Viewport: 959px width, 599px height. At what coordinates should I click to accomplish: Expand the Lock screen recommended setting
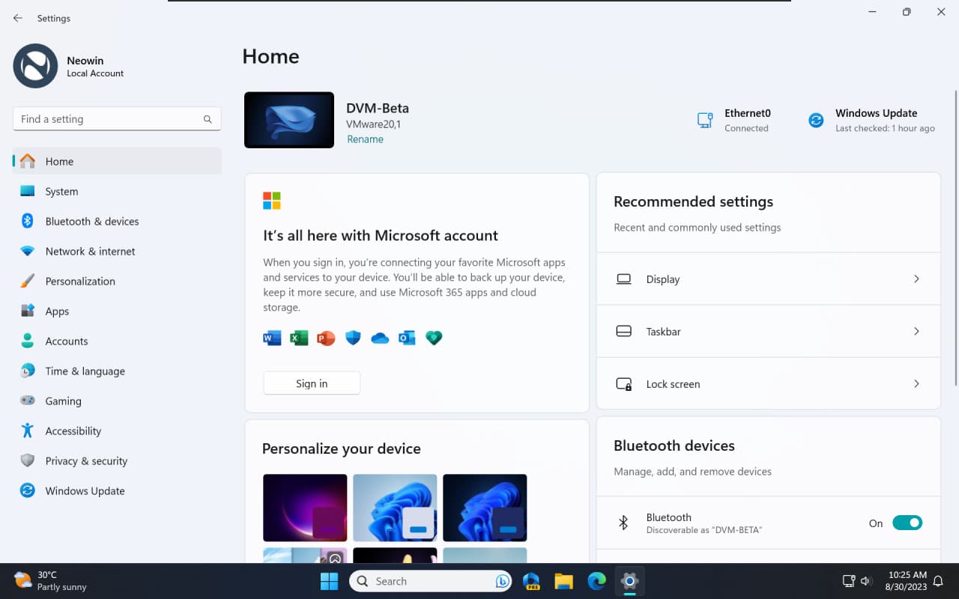[x=767, y=383]
